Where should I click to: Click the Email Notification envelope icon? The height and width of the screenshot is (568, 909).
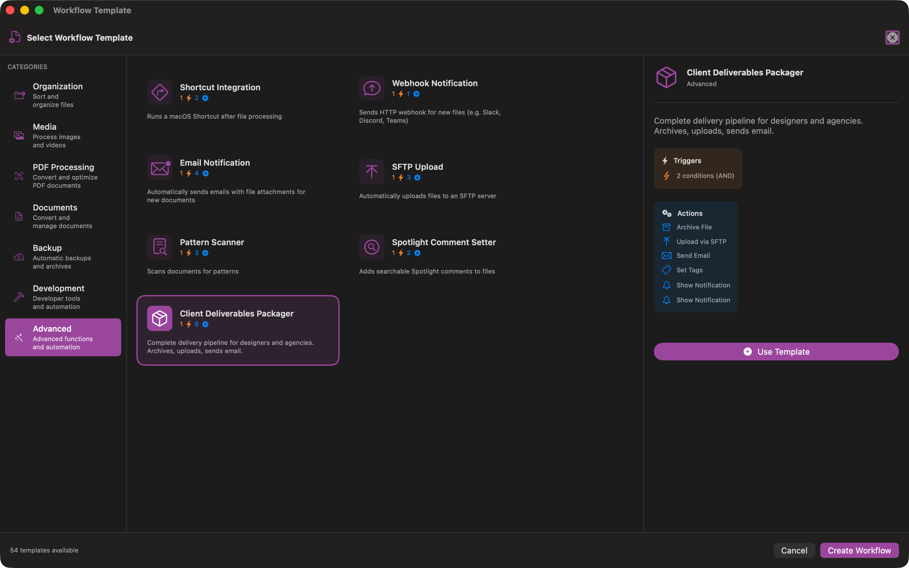(x=160, y=168)
